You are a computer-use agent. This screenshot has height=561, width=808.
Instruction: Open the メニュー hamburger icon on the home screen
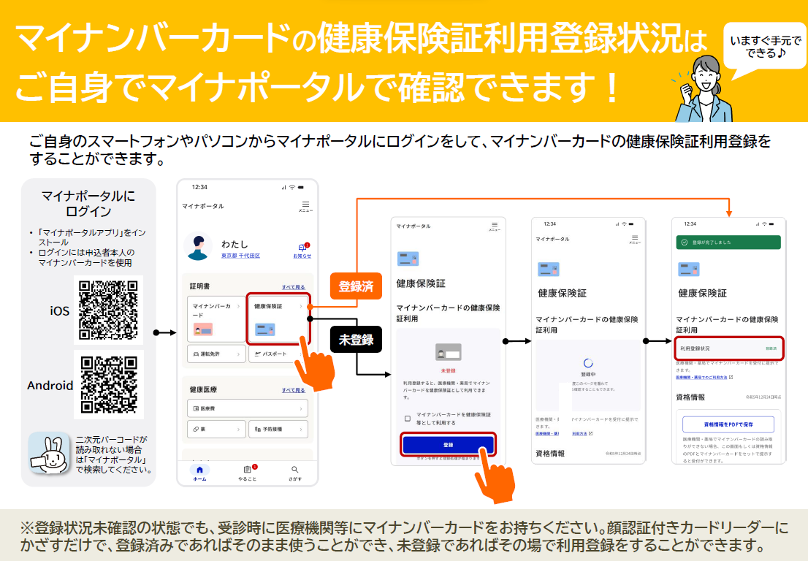pos(305,205)
